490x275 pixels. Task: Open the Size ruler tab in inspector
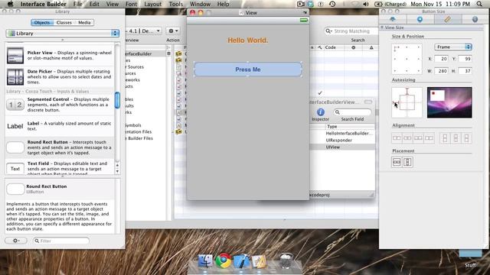click(447, 19)
